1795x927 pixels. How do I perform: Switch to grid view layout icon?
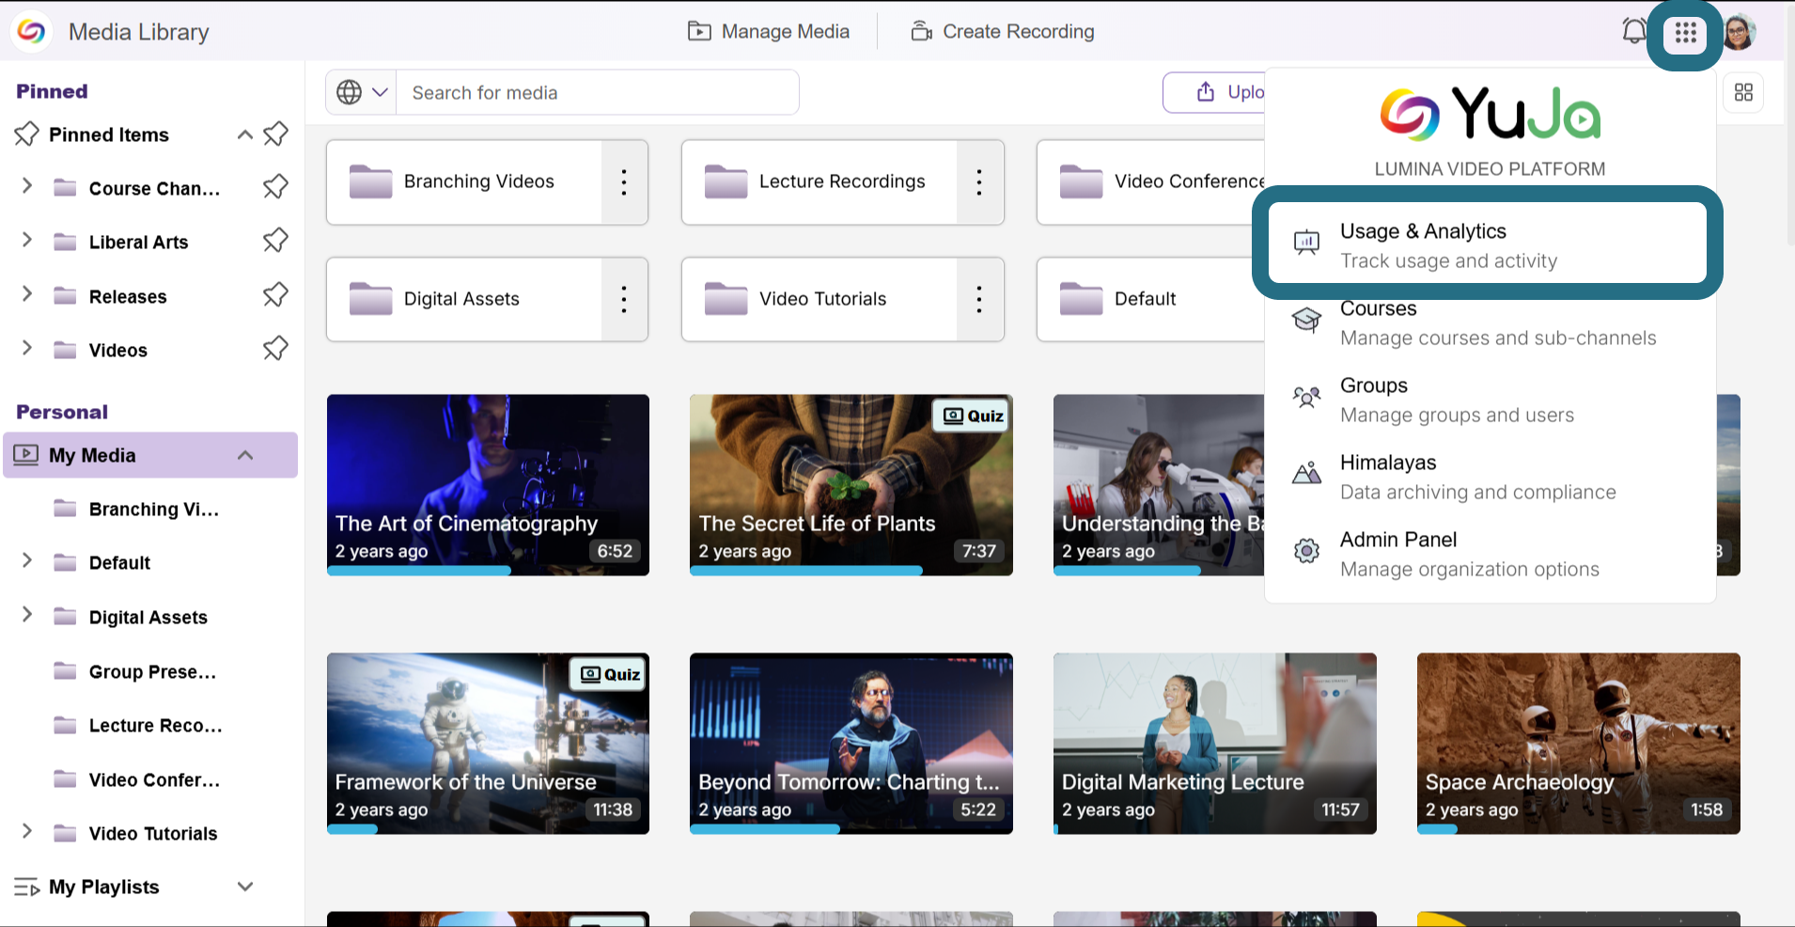(x=1743, y=92)
